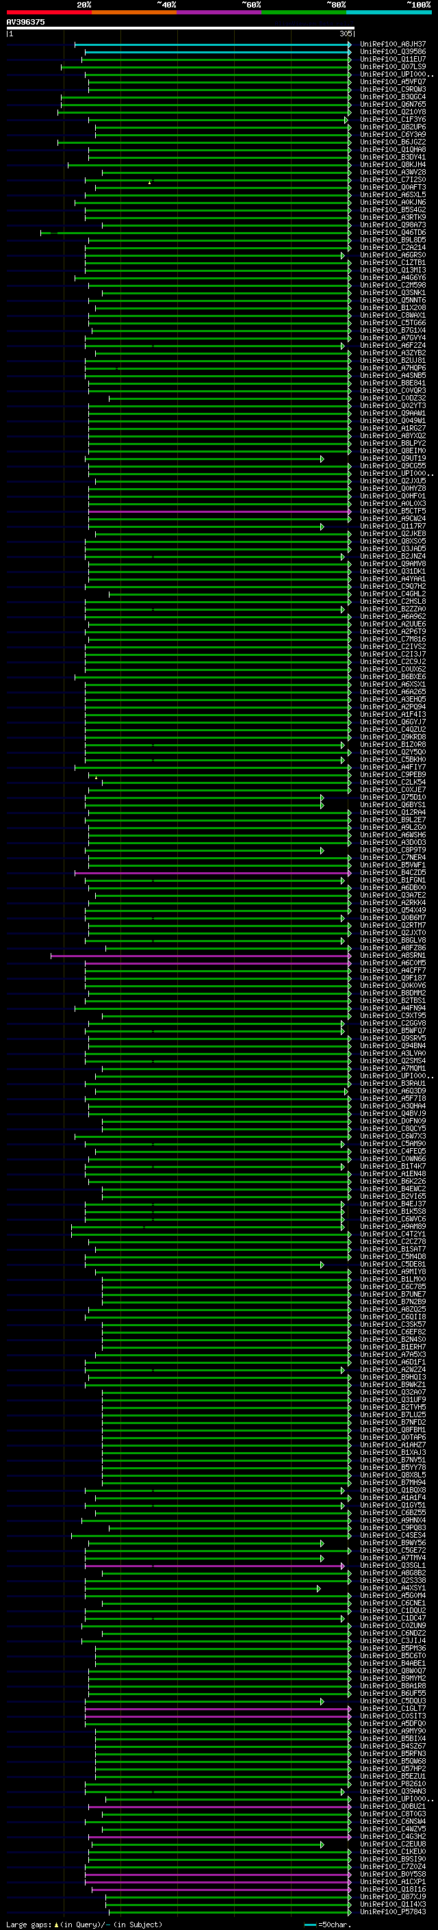This screenshot has height=1930, width=438.
Task: Click the UniRef100_A5F7I8 label
Action: coord(392,1099)
